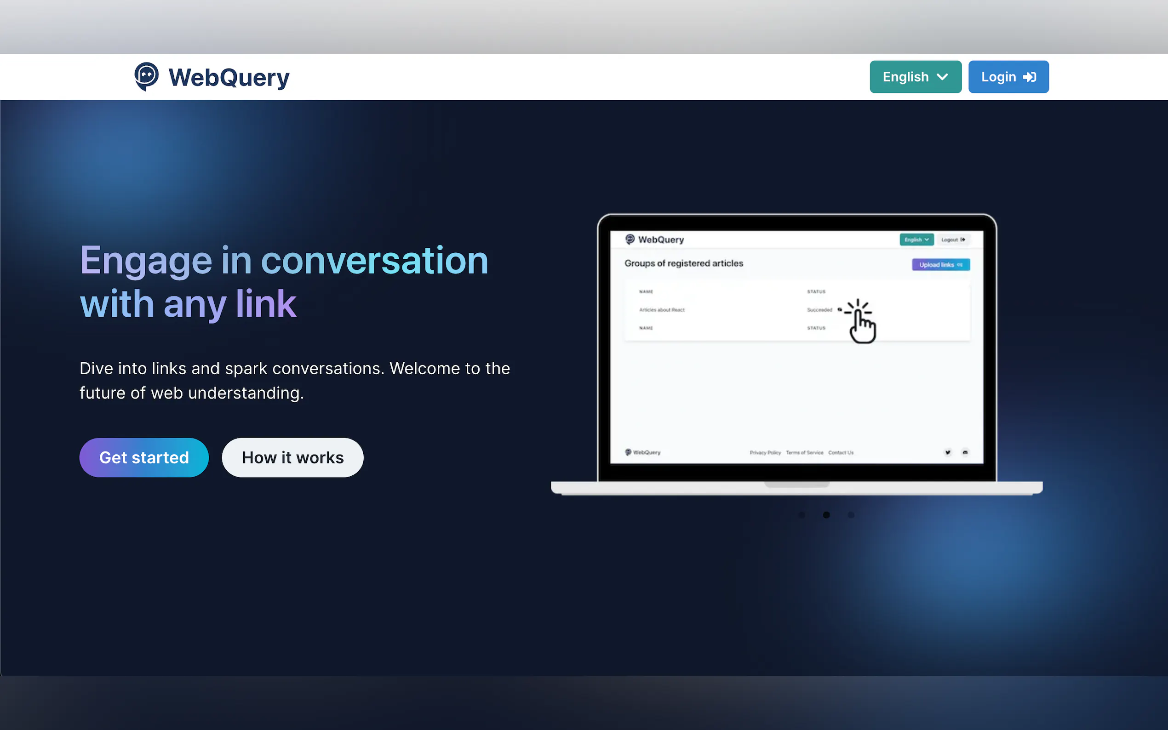Click the logout arrow icon in laptop preview
Image resolution: width=1168 pixels, height=730 pixels.
963,240
